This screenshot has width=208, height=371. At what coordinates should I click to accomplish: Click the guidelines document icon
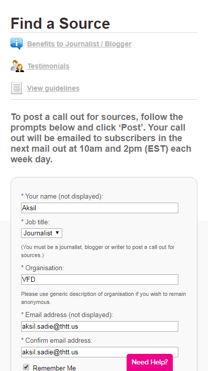tap(17, 88)
